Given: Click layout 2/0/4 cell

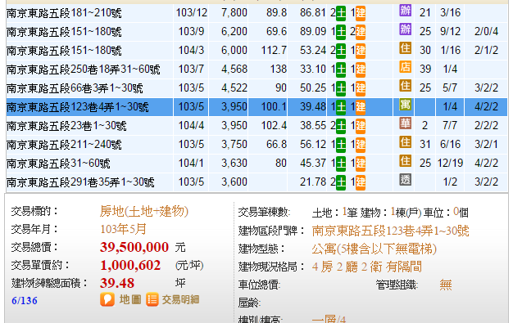Looking at the screenshot, I should (487, 32).
